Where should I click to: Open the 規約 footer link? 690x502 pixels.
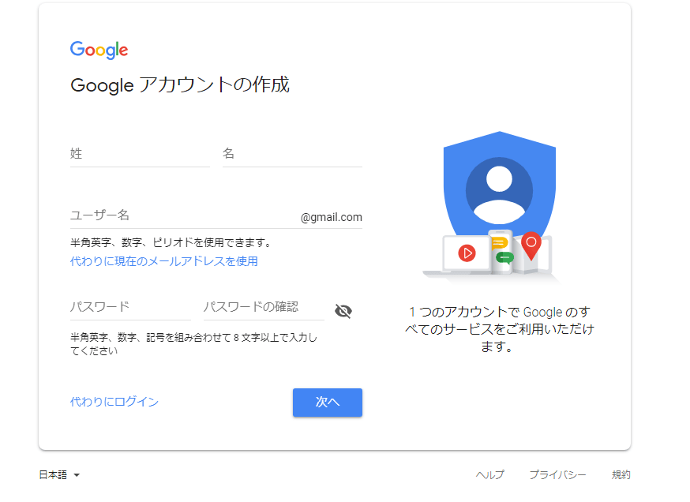pos(621,474)
